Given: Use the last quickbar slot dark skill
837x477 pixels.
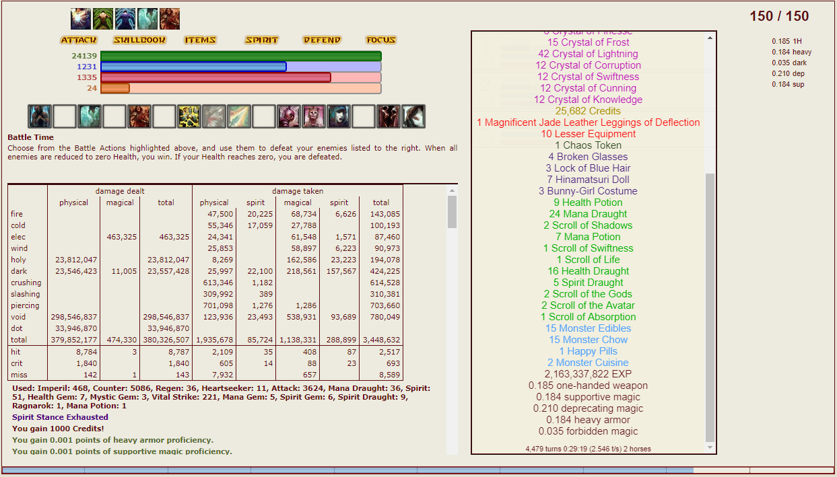Looking at the screenshot, I should [413, 116].
